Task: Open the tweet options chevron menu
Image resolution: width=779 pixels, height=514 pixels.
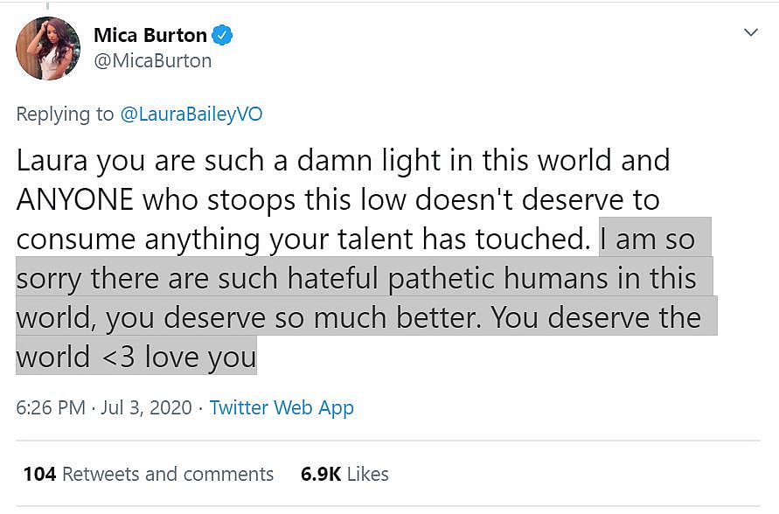Action: [x=750, y=33]
